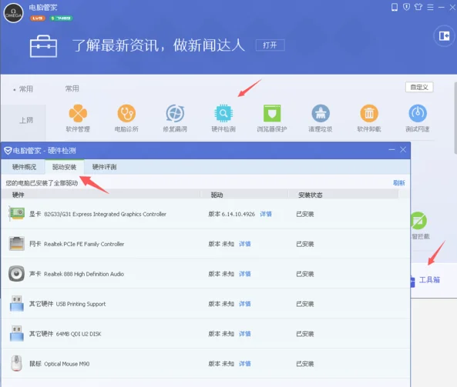Open the 软件管理 software manager icon
The image size is (457, 387).
coord(78,113)
